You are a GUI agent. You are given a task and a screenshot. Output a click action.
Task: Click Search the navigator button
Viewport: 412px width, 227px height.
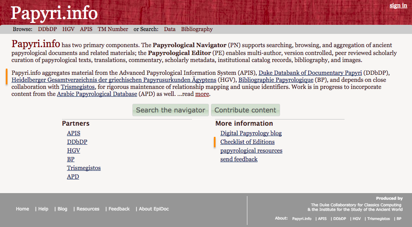[x=170, y=110]
